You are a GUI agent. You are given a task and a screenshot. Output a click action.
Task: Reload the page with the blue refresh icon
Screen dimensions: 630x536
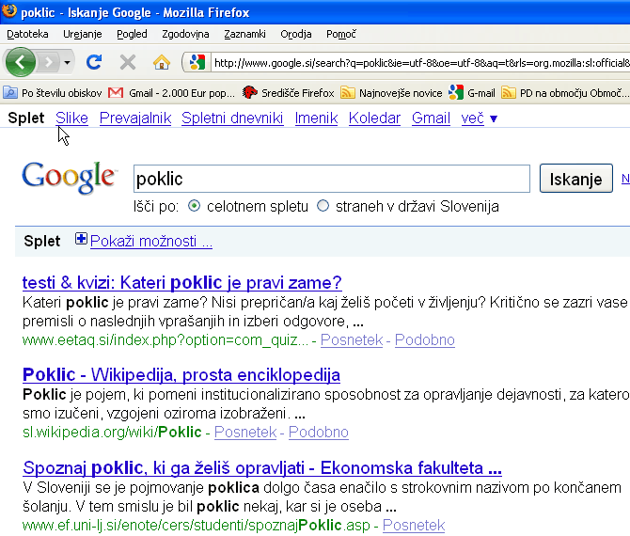94,62
